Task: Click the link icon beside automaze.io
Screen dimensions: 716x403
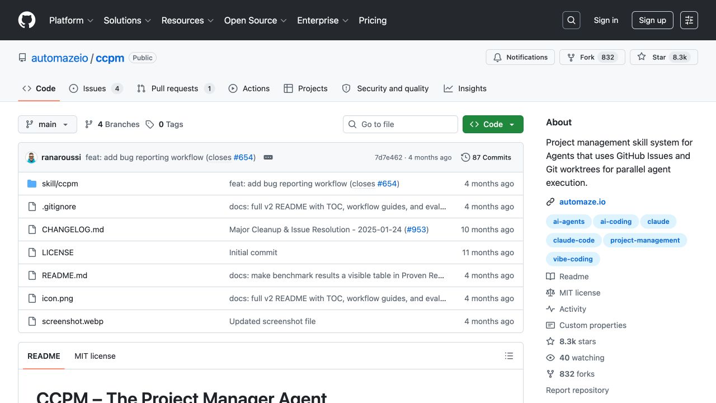Action: point(550,202)
